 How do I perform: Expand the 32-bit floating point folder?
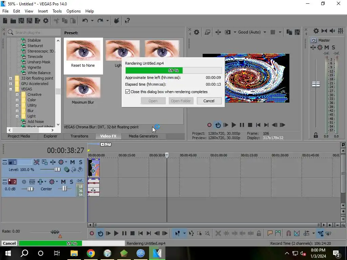[x=11, y=78]
